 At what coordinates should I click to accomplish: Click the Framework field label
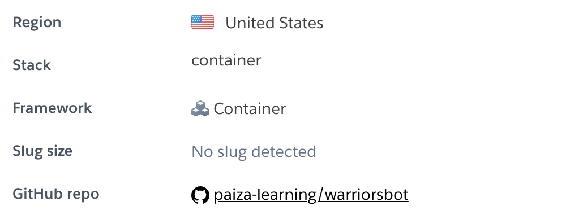tap(52, 108)
